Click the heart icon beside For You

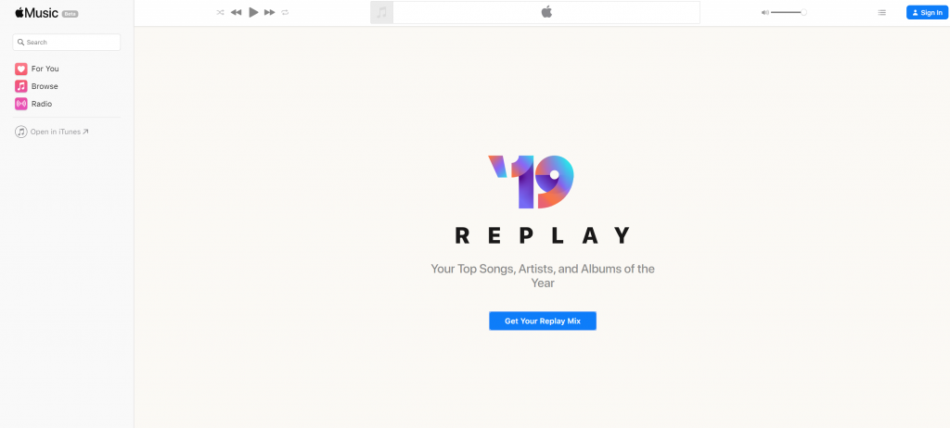click(21, 69)
